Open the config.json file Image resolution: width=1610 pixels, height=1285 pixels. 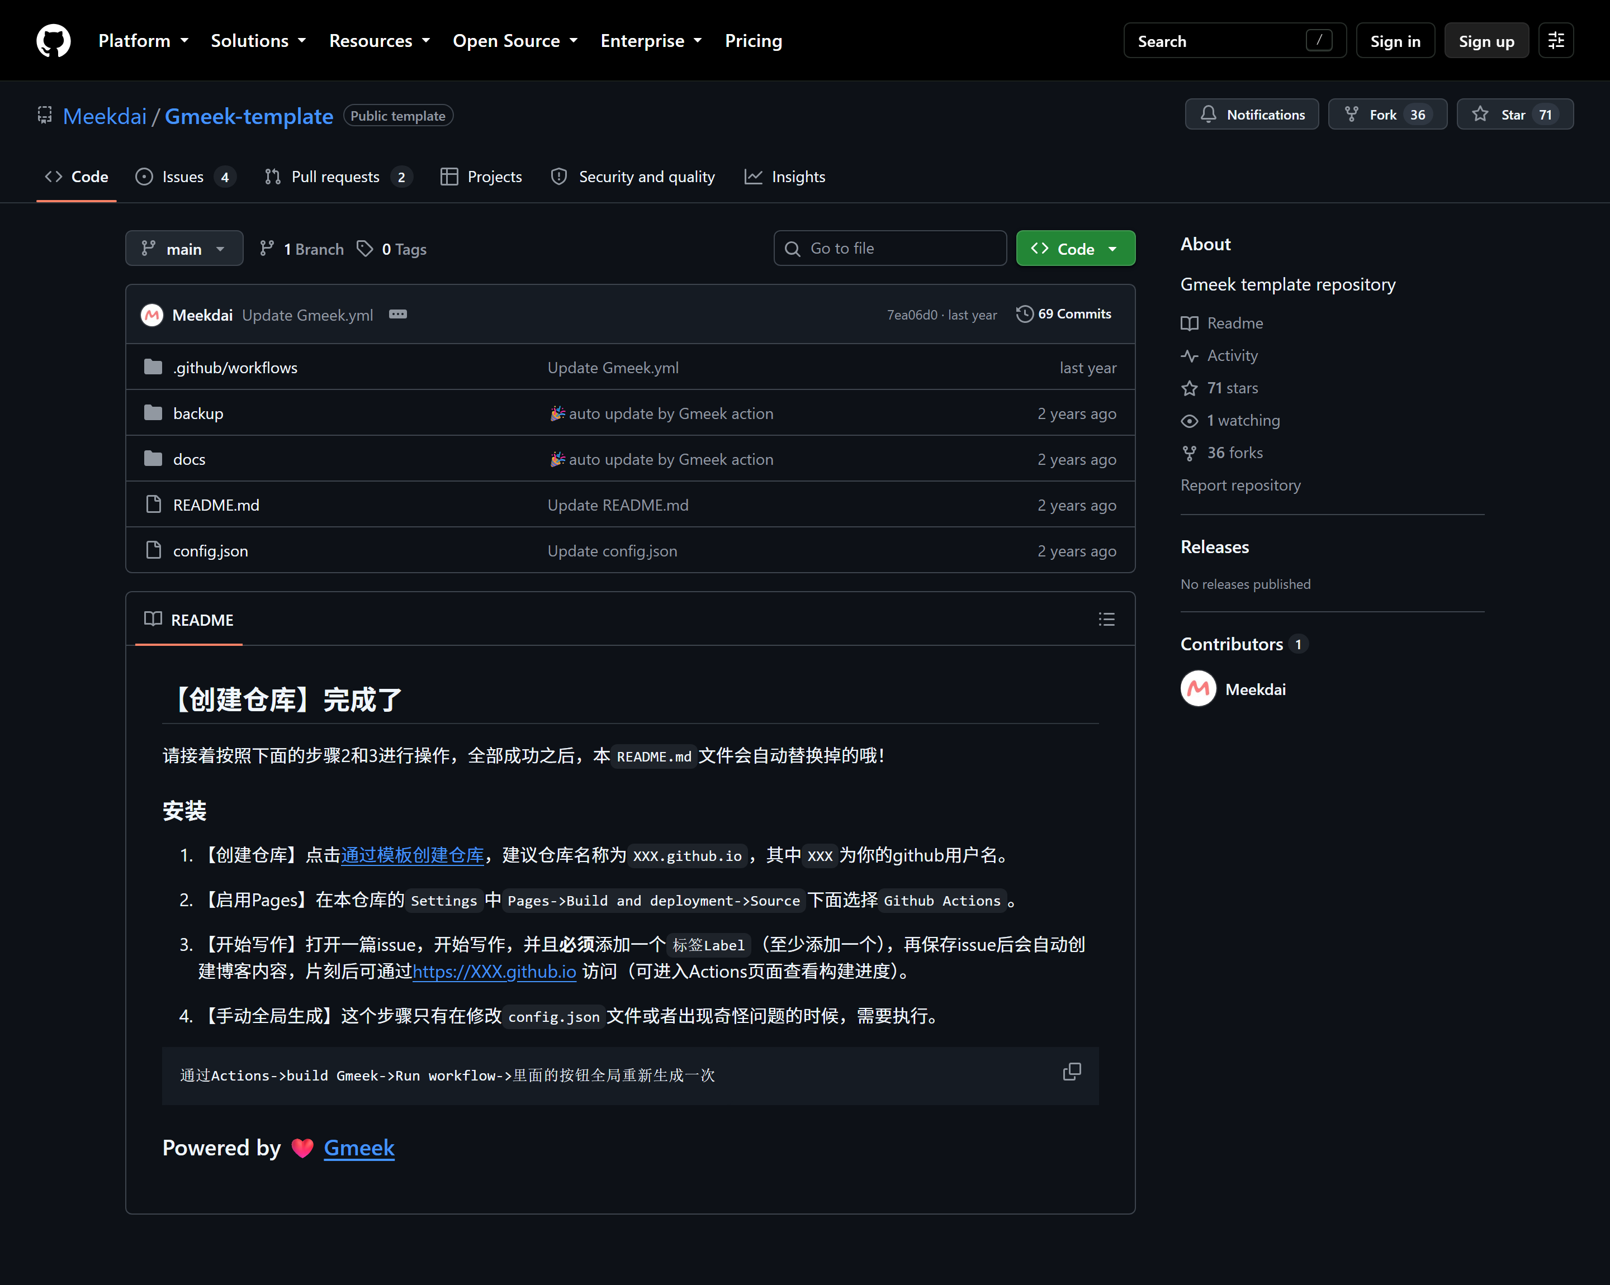pos(211,551)
